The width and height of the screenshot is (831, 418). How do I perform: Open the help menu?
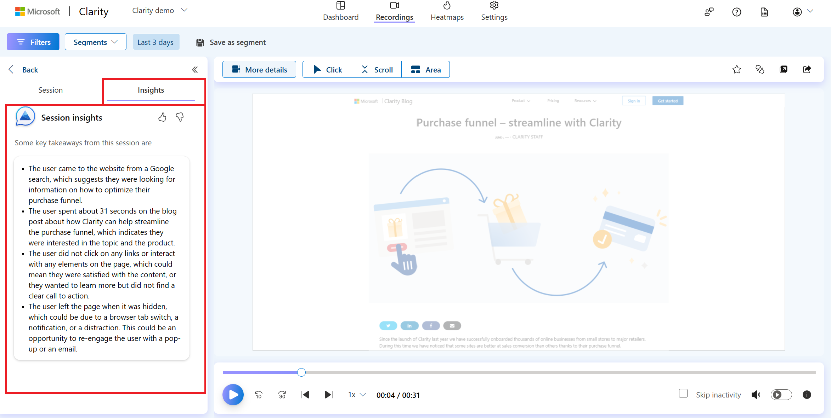click(x=737, y=12)
